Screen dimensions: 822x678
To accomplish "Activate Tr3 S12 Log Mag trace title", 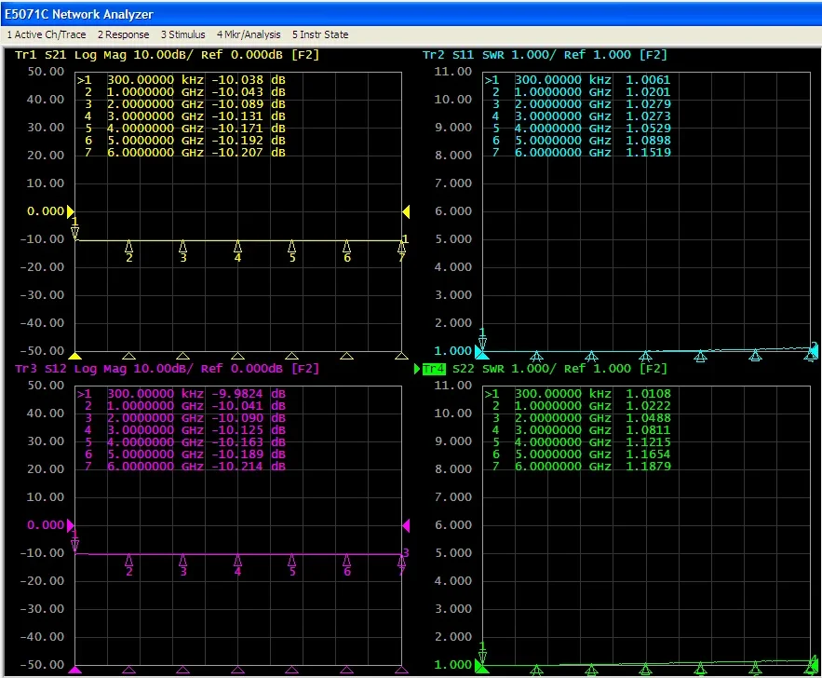I will tap(167, 369).
